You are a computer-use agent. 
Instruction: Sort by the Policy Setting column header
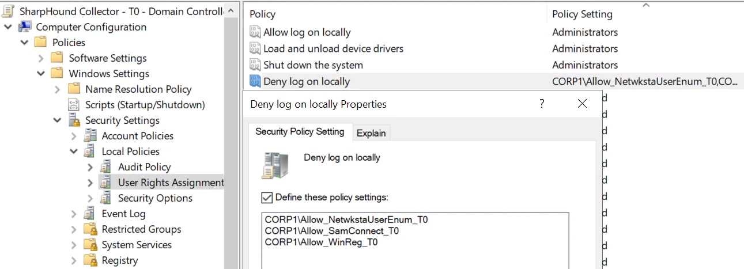pyautogui.click(x=645, y=14)
